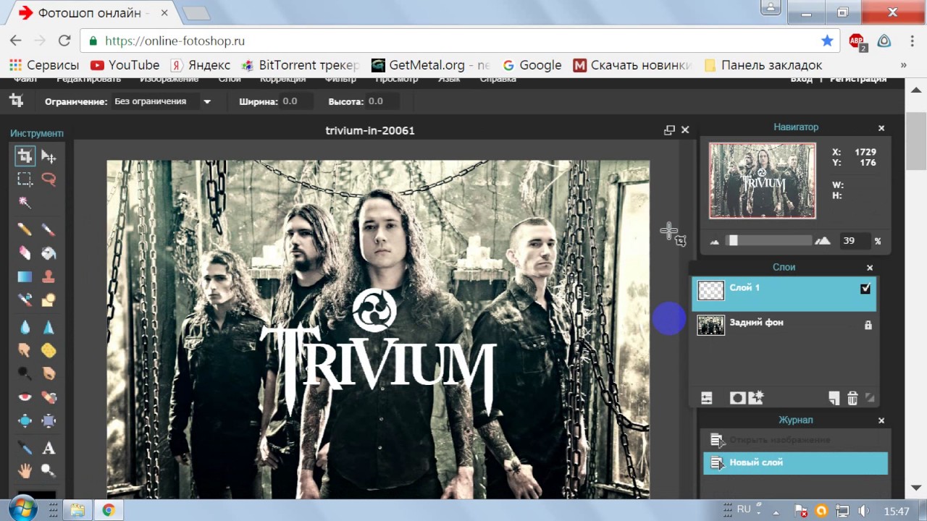Select the Clone Stamp tool
927x521 pixels.
coord(49,276)
